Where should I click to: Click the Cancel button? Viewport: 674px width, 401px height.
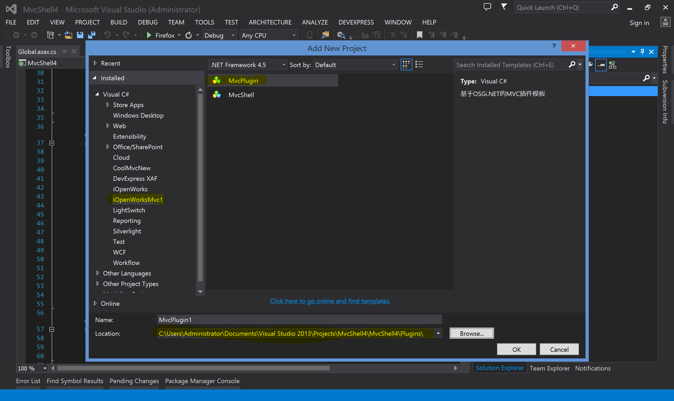coord(559,349)
